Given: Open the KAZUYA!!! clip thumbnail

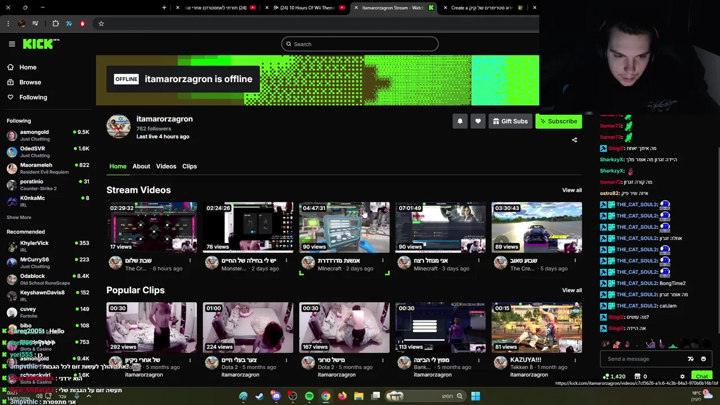Looking at the screenshot, I should (537, 327).
